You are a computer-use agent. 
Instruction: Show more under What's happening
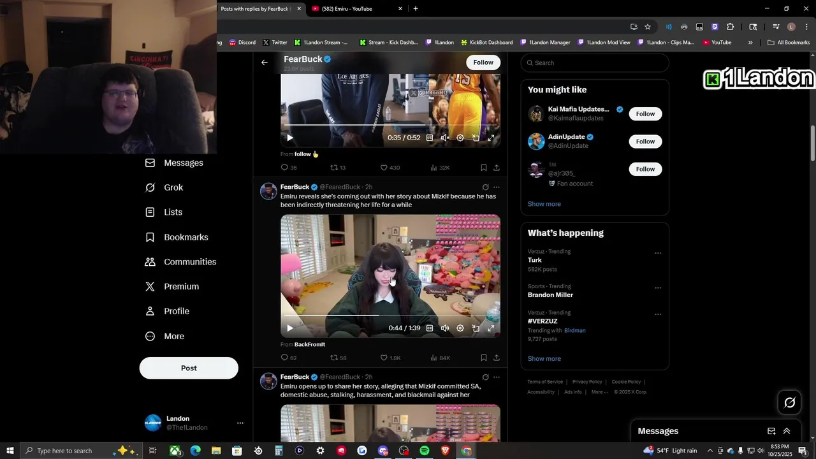pyautogui.click(x=544, y=358)
